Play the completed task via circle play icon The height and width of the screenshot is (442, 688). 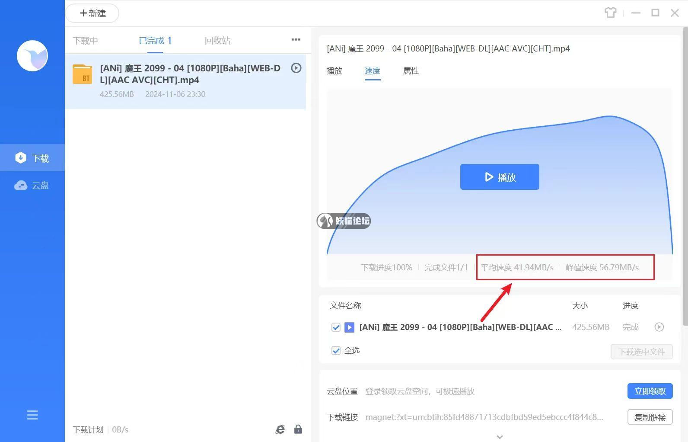296,68
